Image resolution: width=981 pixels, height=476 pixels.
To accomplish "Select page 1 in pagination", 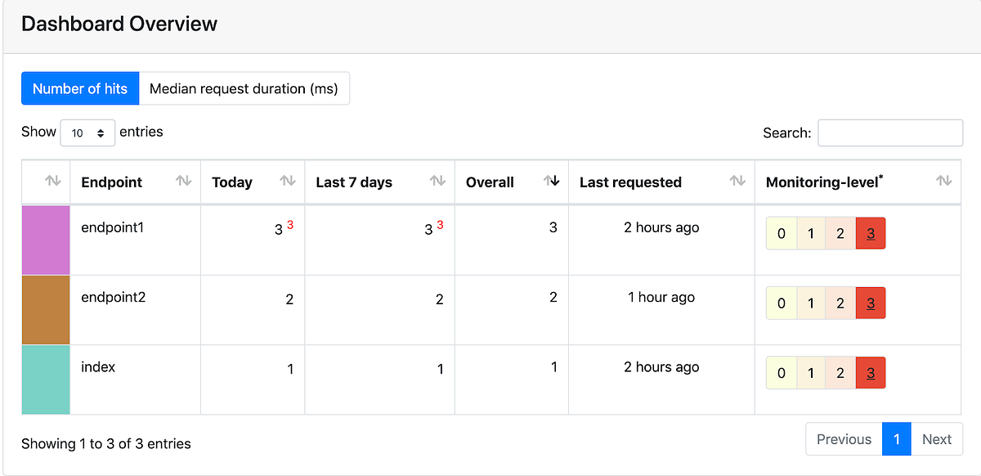I will [897, 439].
